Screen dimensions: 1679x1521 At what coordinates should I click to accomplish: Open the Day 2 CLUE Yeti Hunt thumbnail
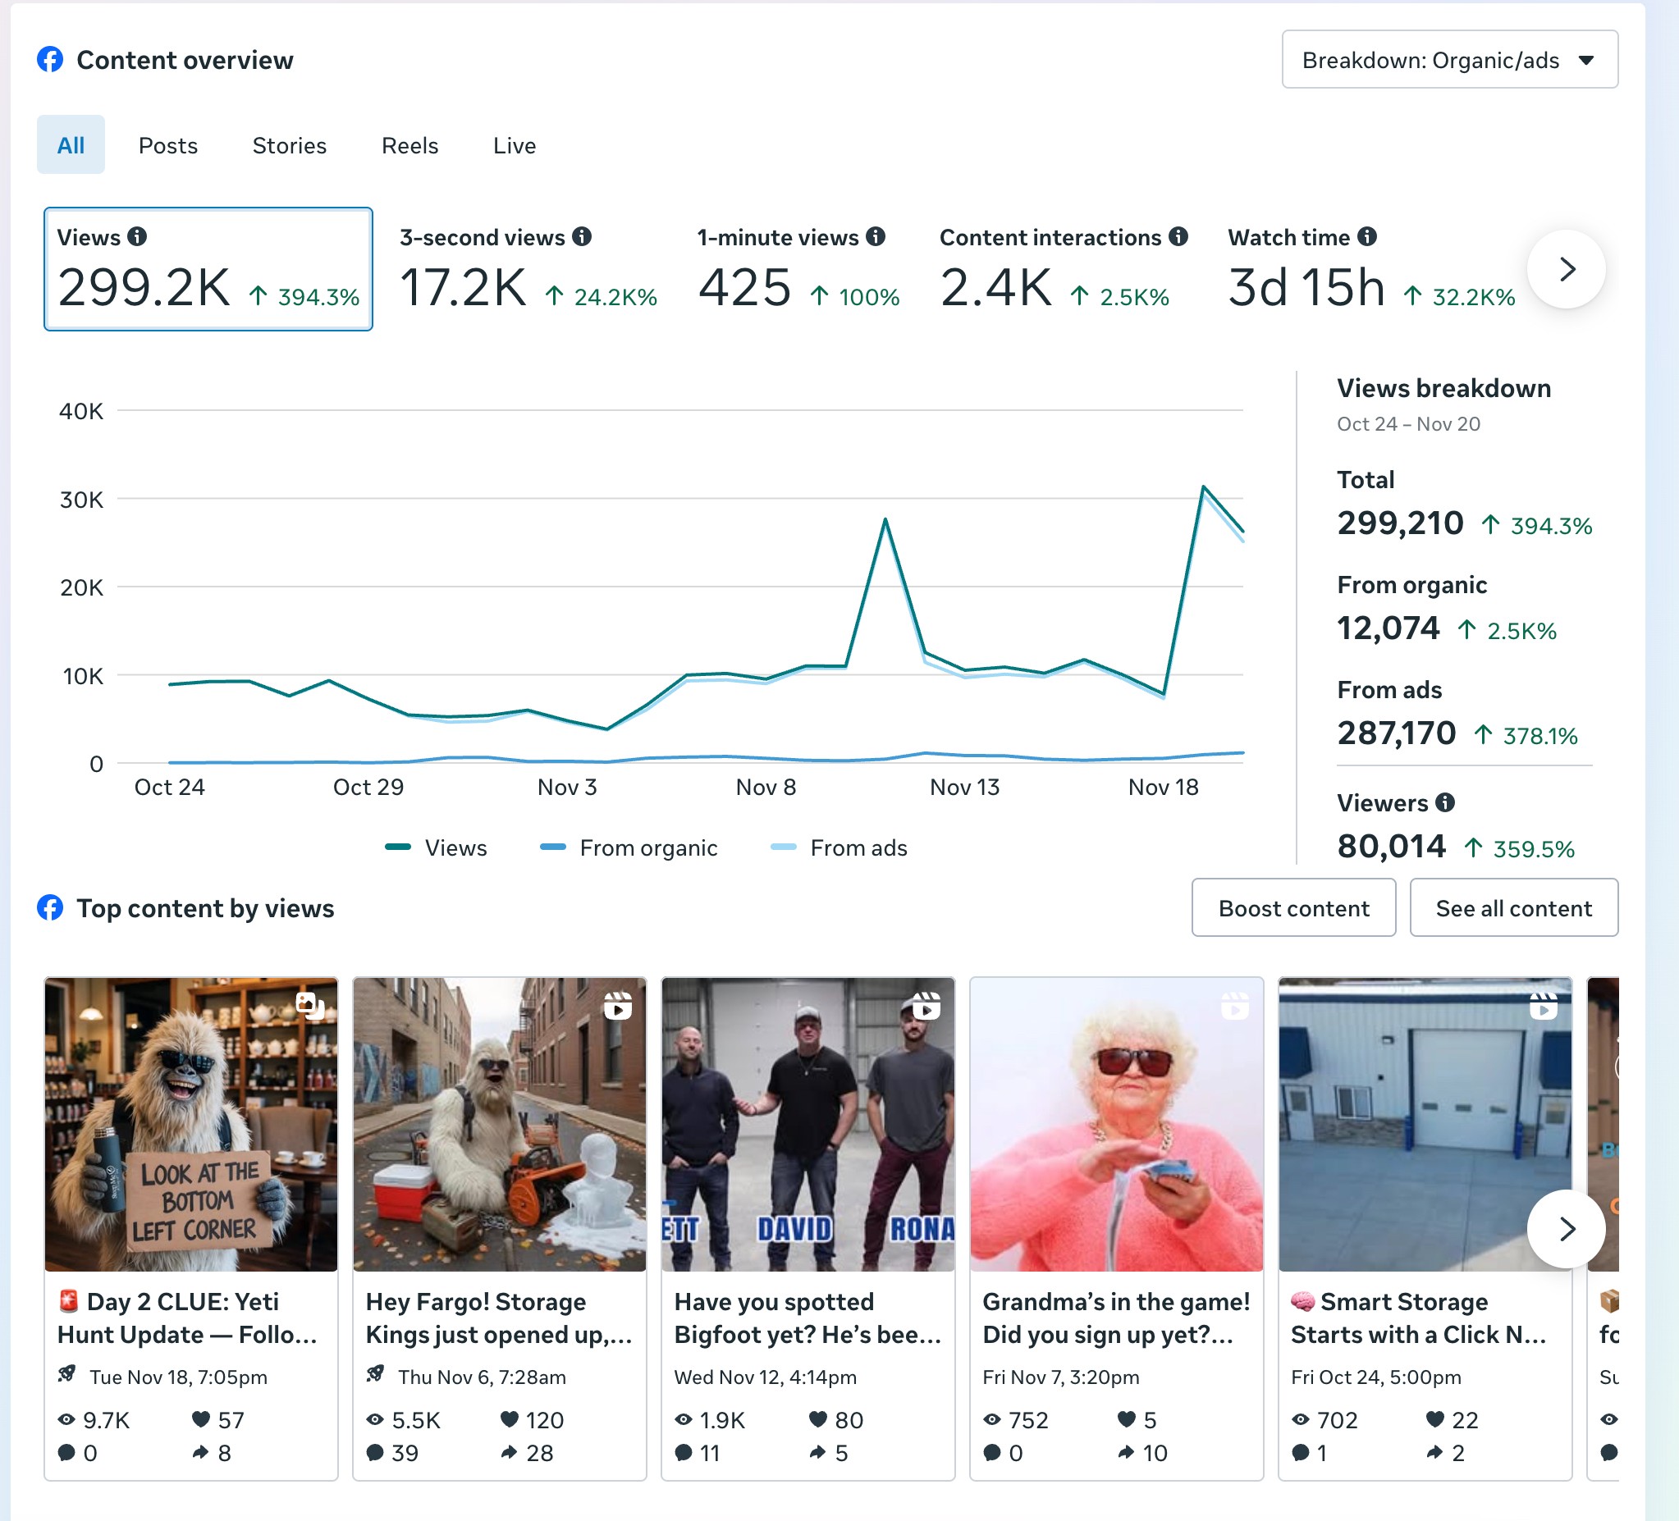[191, 1125]
